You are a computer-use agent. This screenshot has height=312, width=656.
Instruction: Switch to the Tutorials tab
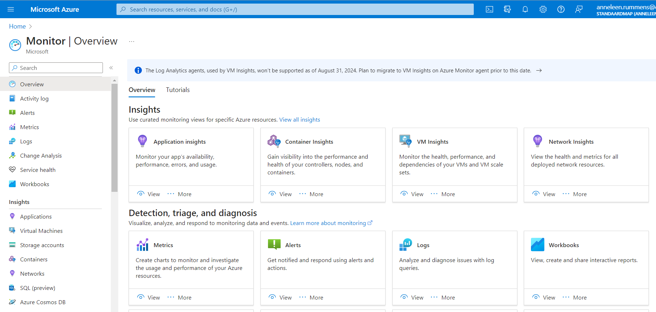click(x=178, y=90)
